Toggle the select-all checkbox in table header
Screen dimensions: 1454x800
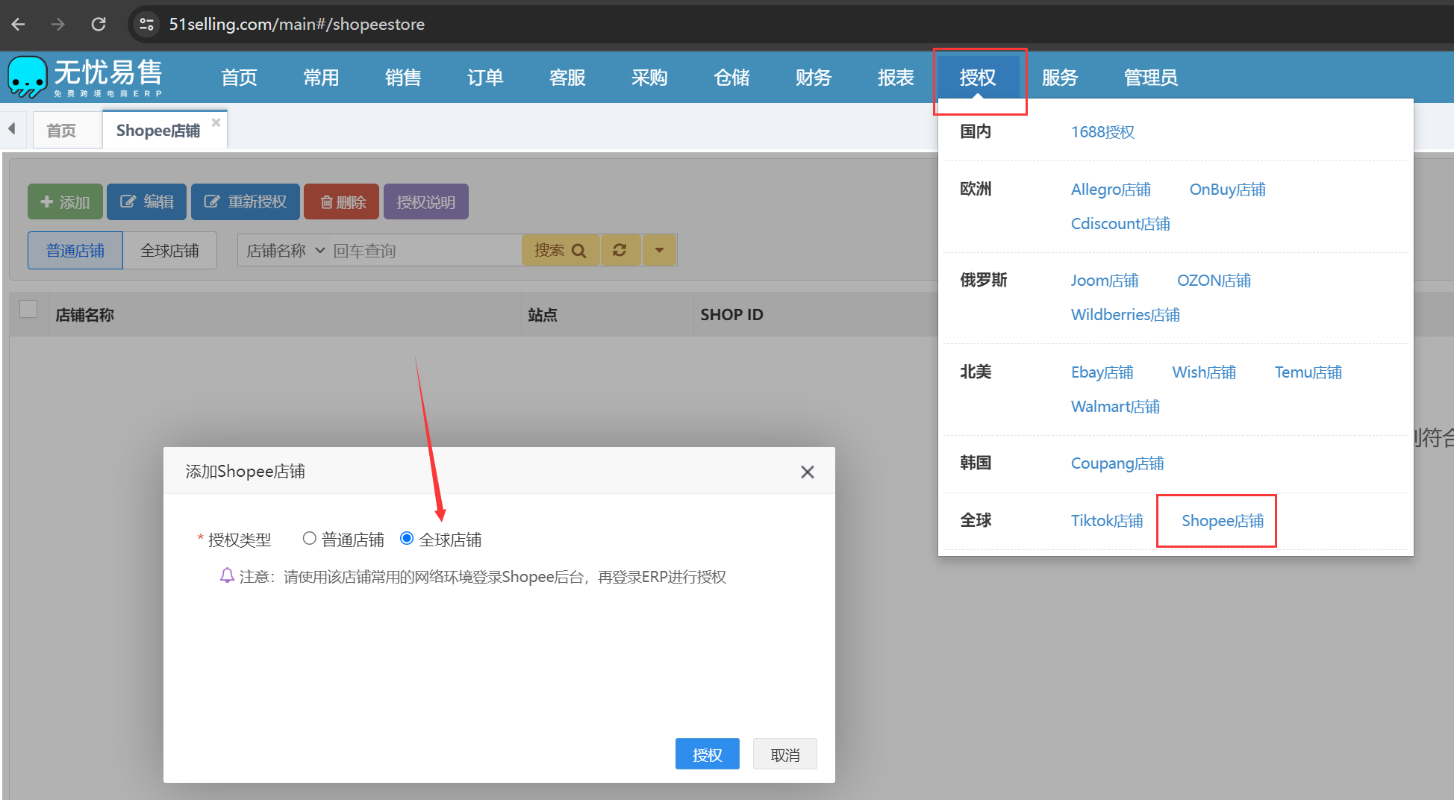(28, 309)
